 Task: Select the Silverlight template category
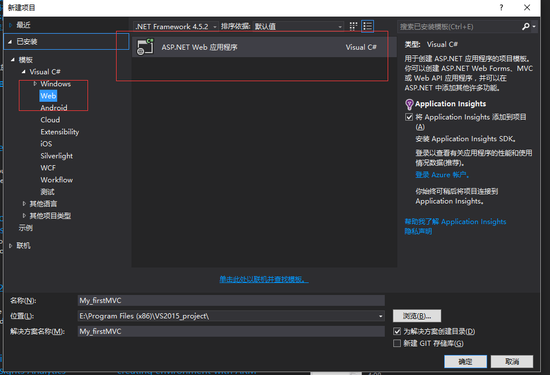tap(57, 155)
